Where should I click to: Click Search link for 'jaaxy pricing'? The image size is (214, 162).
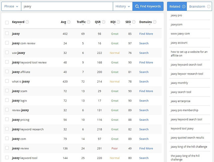pyautogui.click(x=144, y=120)
